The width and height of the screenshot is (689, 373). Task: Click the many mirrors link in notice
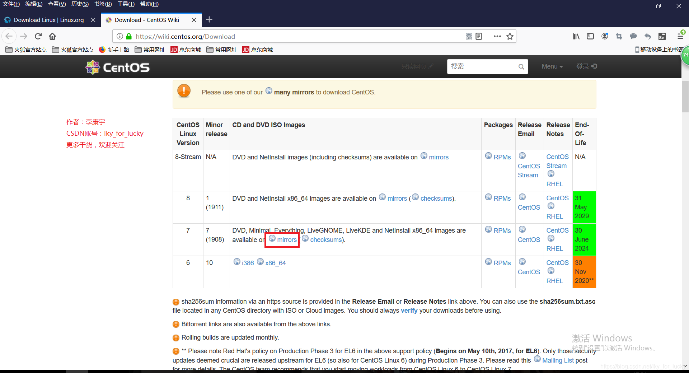coord(294,92)
